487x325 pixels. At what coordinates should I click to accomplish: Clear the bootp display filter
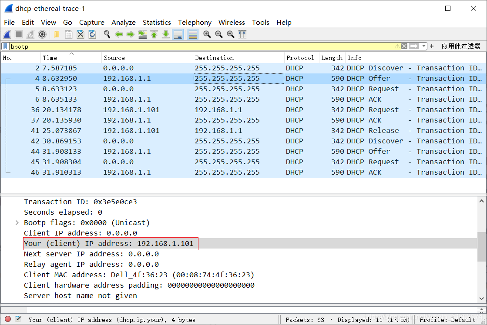(x=404, y=46)
